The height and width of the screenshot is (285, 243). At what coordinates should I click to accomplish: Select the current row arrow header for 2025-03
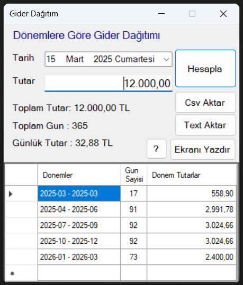point(21,194)
